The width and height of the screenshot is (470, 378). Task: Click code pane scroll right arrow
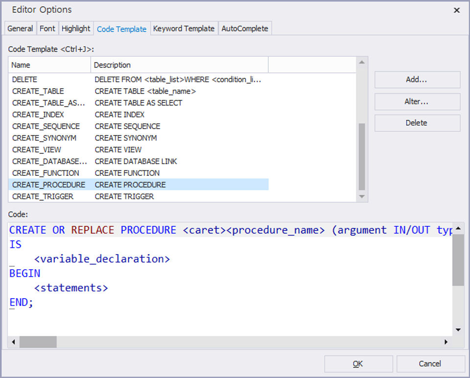446,342
